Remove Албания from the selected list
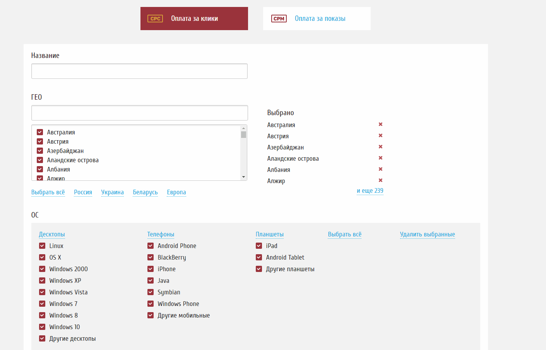546x350 pixels. [x=380, y=169]
